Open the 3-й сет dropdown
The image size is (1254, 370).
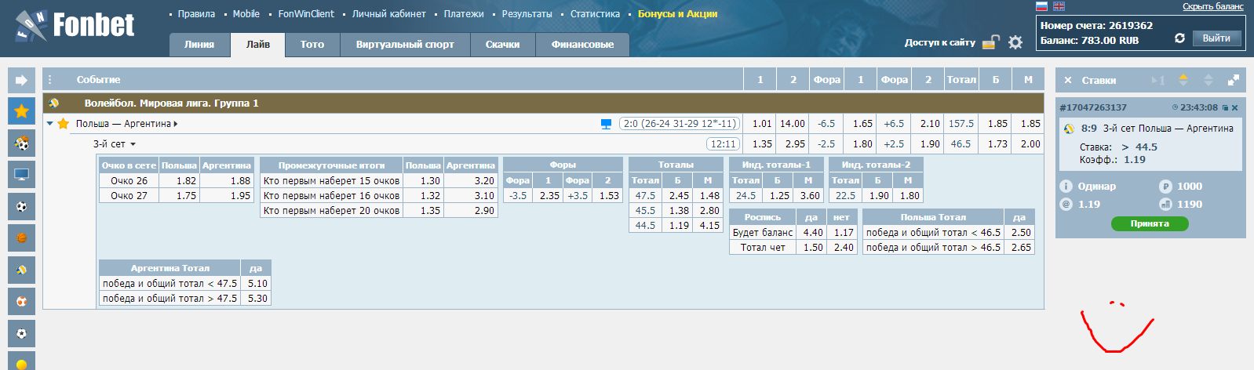(x=115, y=144)
